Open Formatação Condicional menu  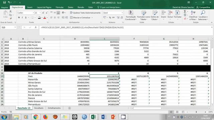(x=131, y=15)
